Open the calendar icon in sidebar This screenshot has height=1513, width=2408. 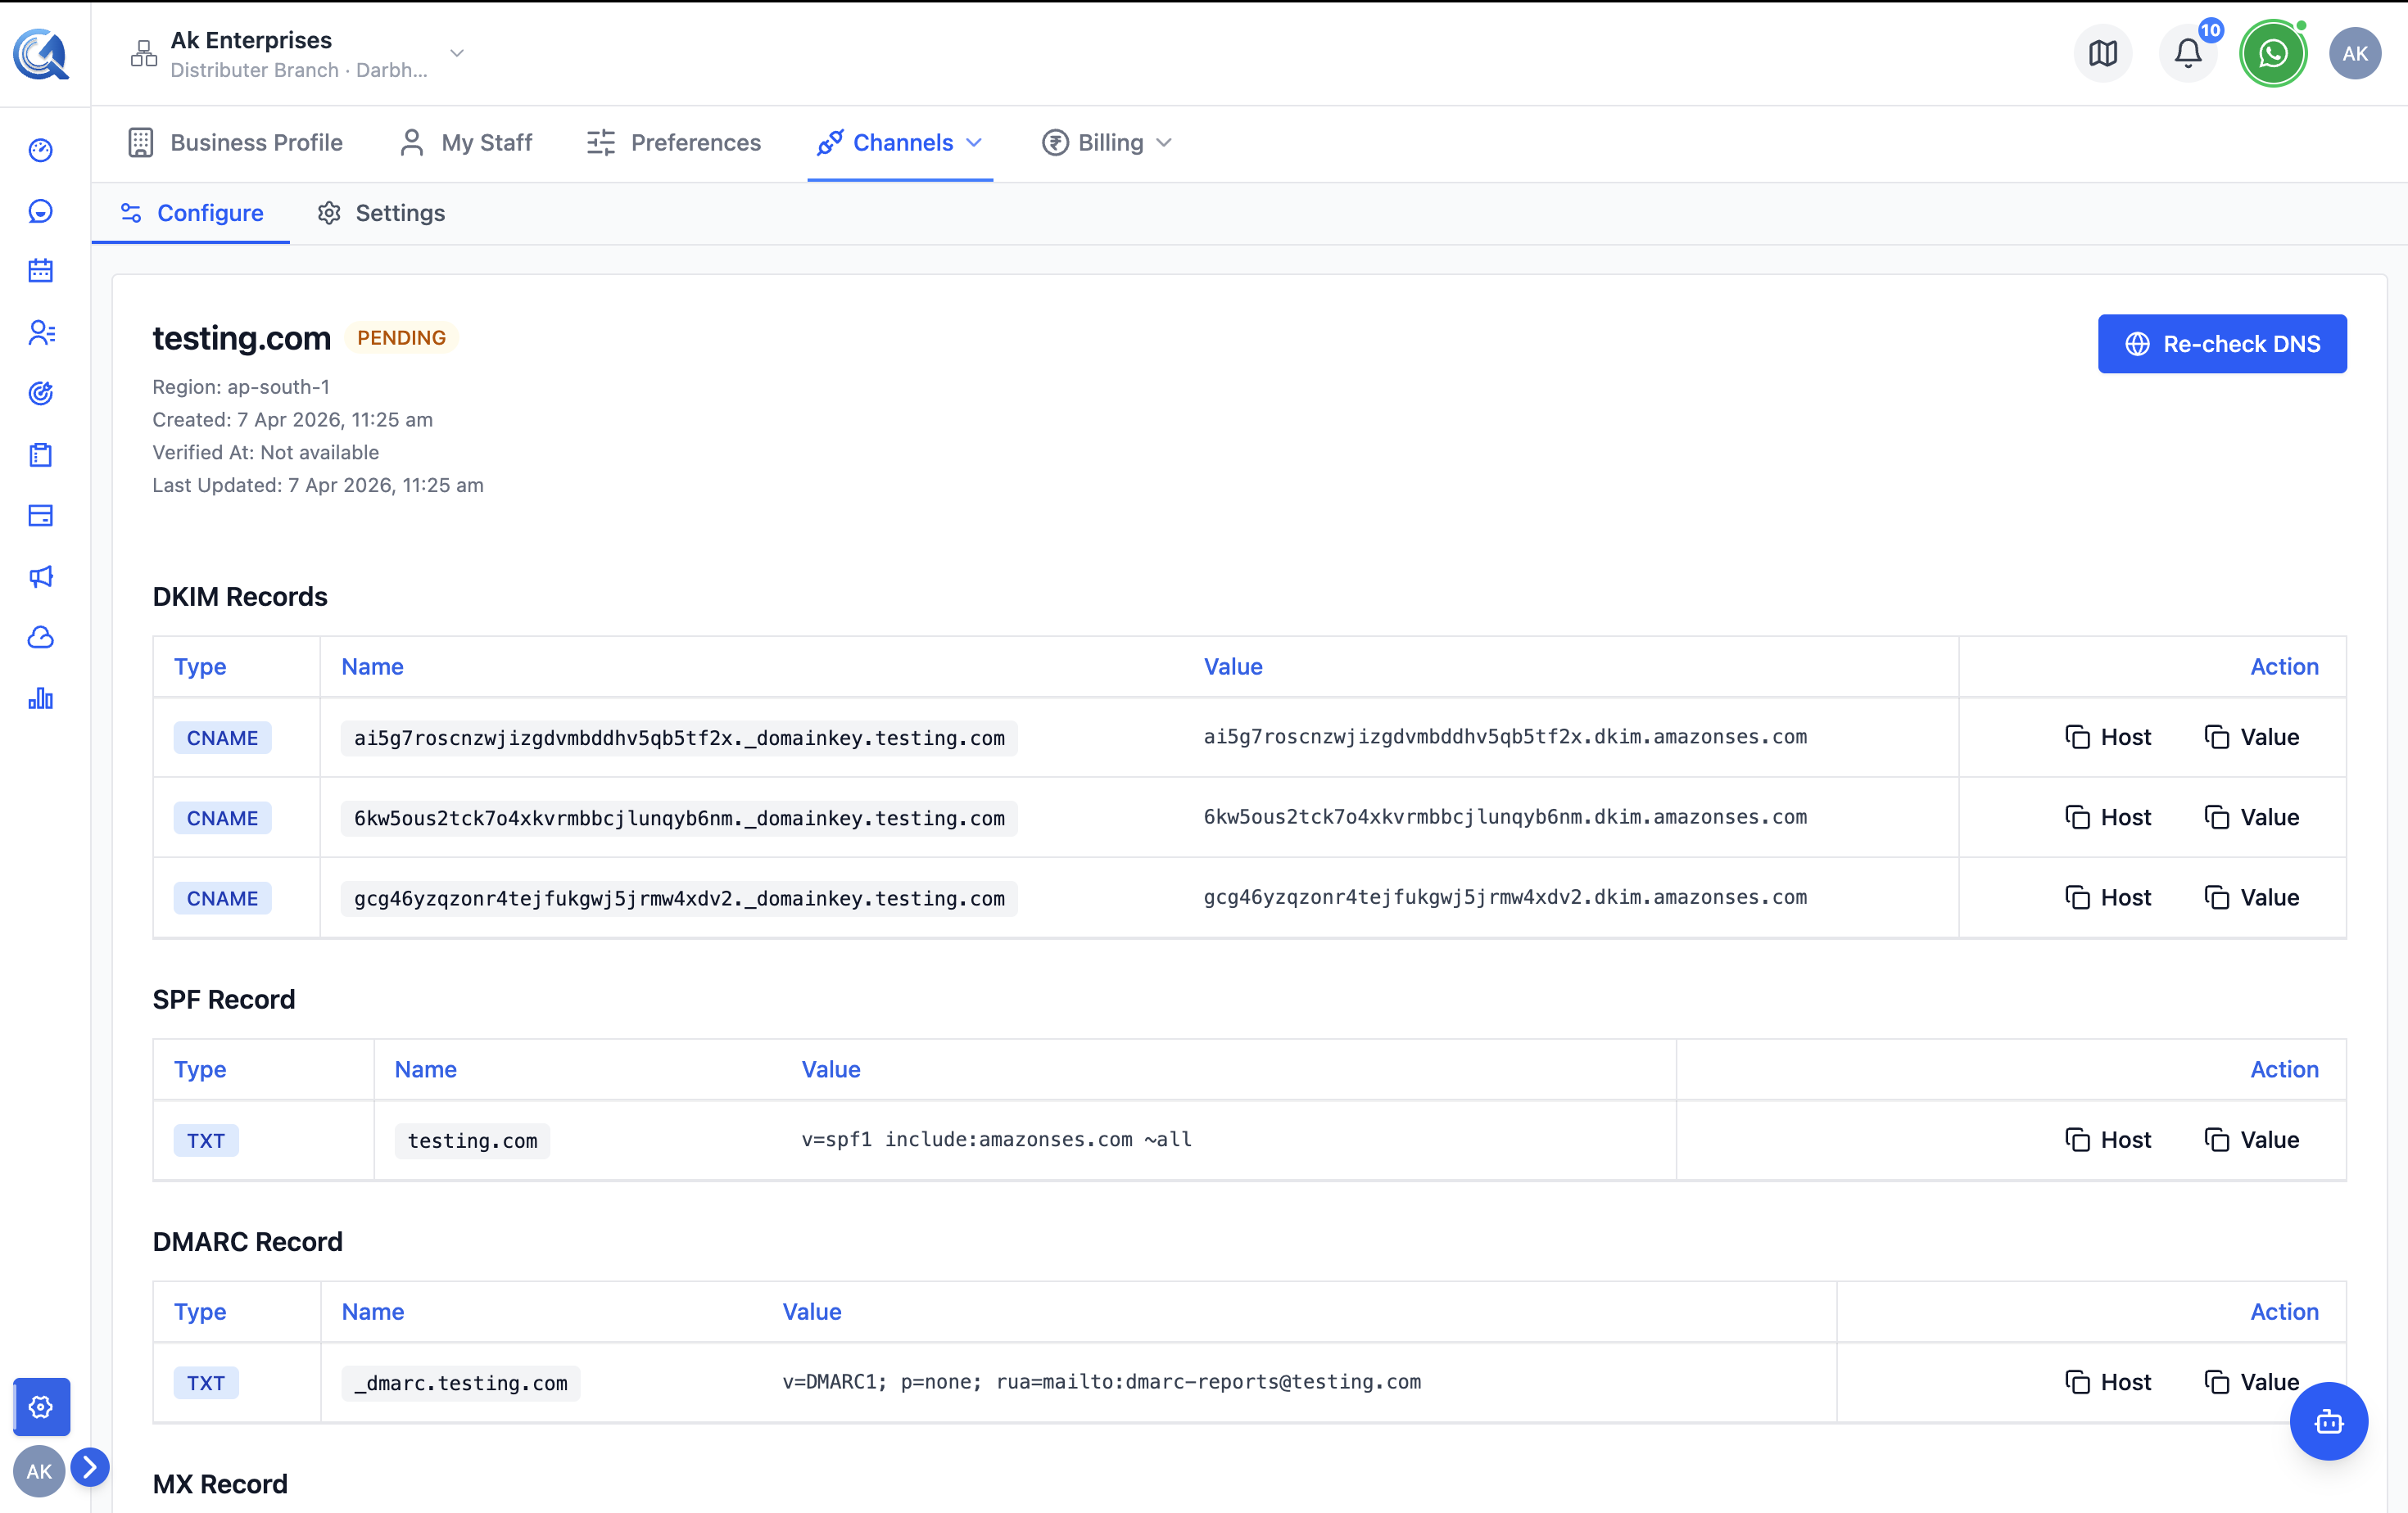(41, 271)
